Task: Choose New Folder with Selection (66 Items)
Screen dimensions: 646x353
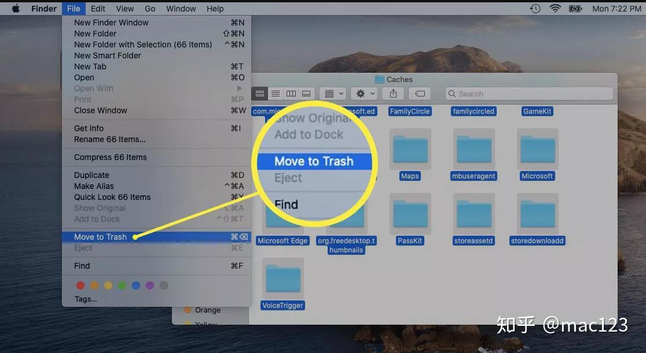Action: [156, 44]
